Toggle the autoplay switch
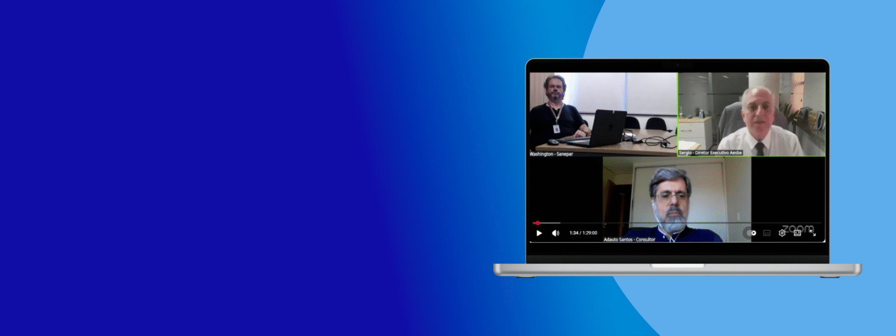 pos(751,233)
